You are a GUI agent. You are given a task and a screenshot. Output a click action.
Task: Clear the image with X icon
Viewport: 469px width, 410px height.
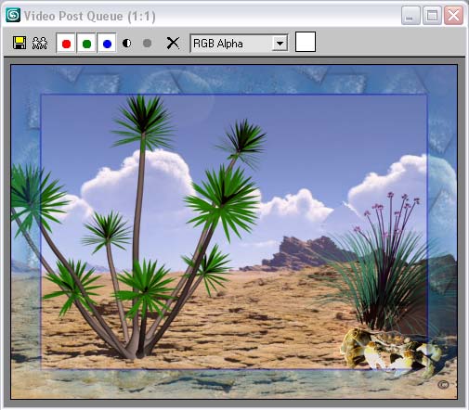coord(173,43)
